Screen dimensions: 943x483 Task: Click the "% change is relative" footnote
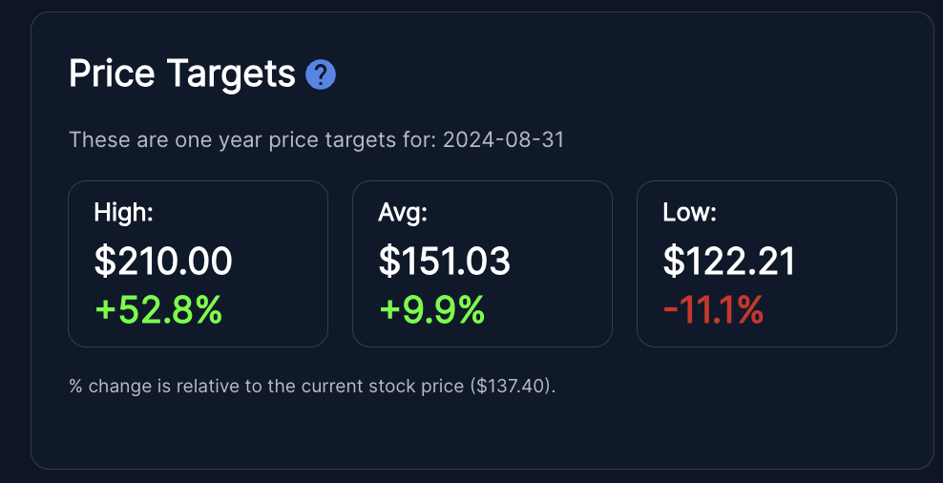pos(312,386)
